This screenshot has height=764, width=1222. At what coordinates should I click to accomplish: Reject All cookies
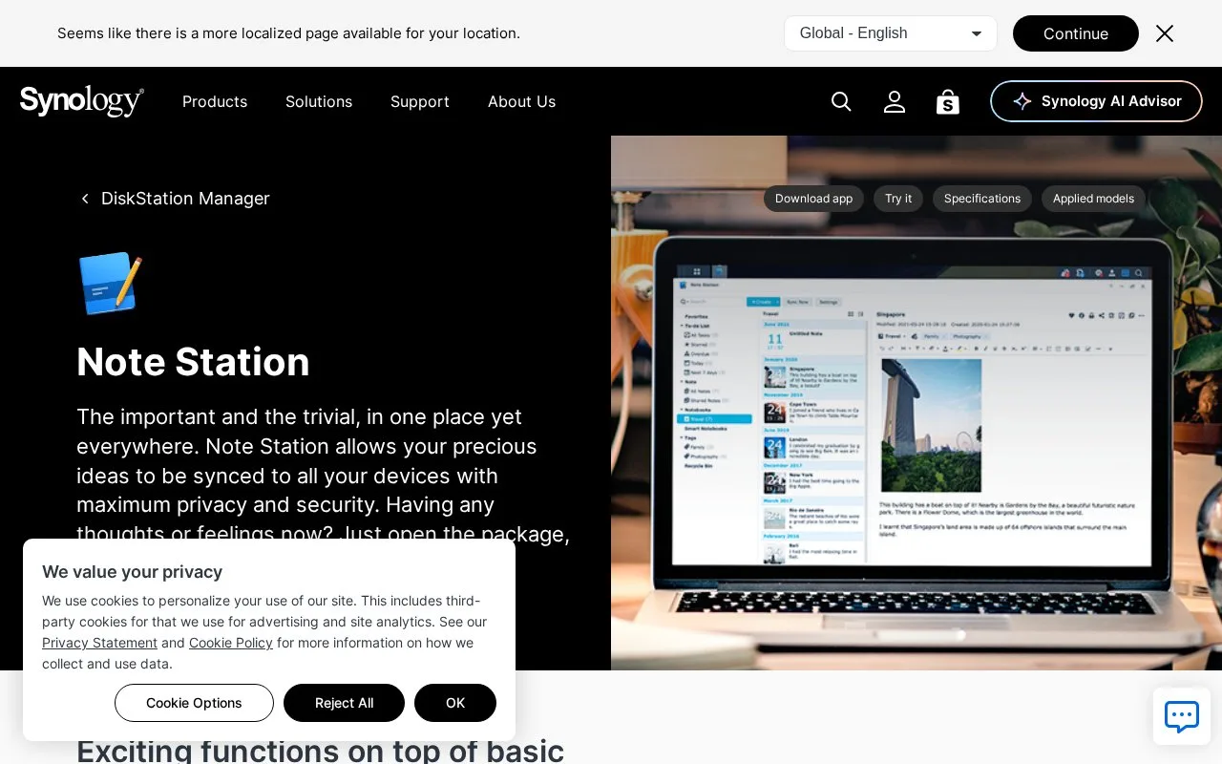[344, 703]
